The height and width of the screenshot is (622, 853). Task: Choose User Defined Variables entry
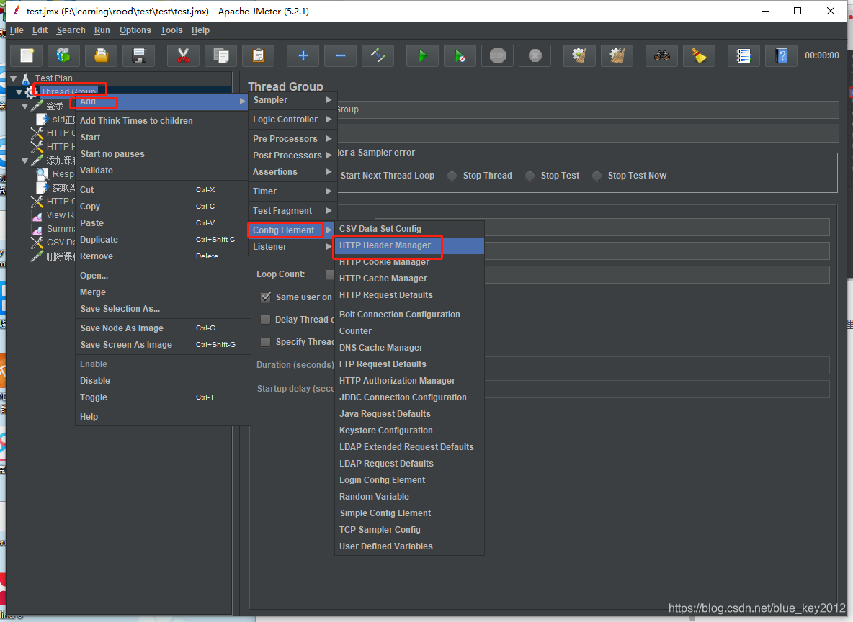409,546
